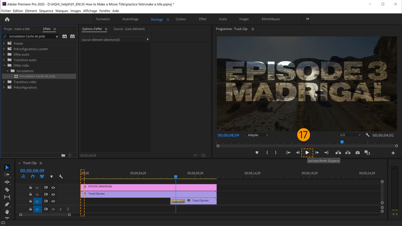
Task: Click the Step Forward one frame button
Action: [x=317, y=153]
